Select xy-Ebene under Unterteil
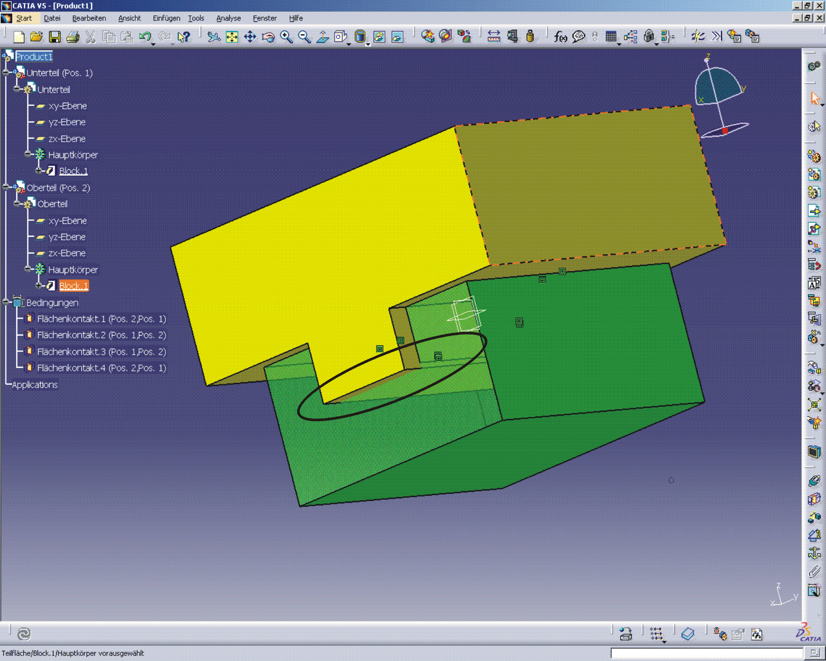826x661 pixels. pyautogui.click(x=67, y=106)
